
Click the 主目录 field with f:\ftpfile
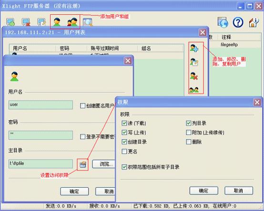coord(41,163)
